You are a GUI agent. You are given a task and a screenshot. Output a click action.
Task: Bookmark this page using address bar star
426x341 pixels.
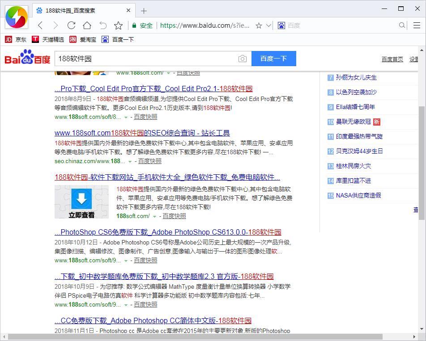259,25
